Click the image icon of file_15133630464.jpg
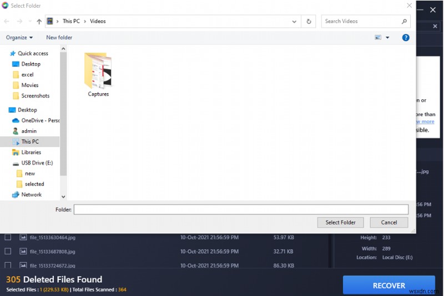Screen dimensions: 444x296 (x=23, y=237)
